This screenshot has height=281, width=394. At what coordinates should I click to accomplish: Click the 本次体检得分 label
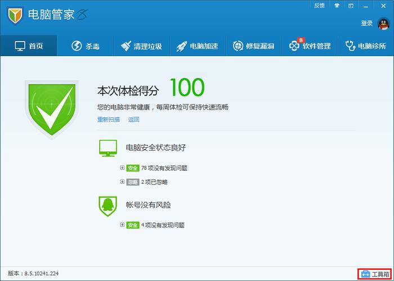coord(128,91)
